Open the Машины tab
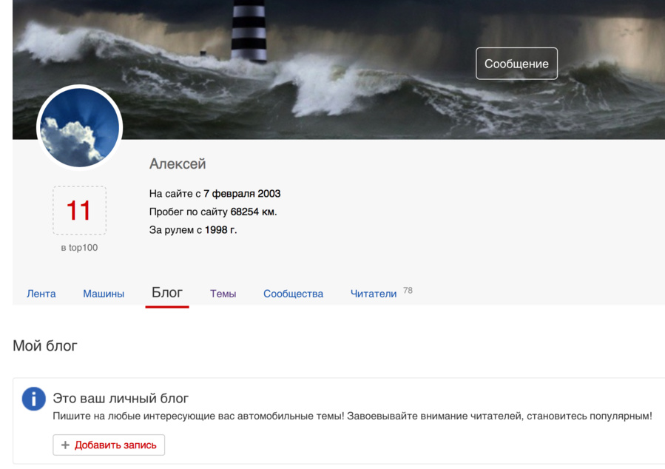This screenshot has height=469, width=665. (104, 294)
